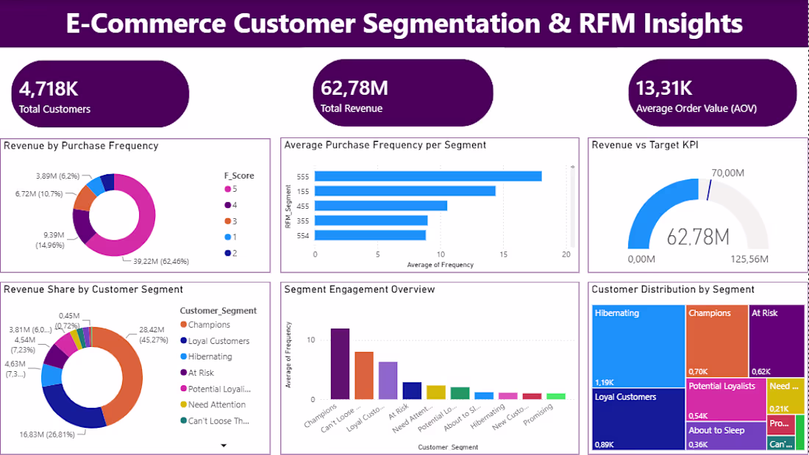
Task: Click the Potential Loyalists green column
Action: point(460,393)
